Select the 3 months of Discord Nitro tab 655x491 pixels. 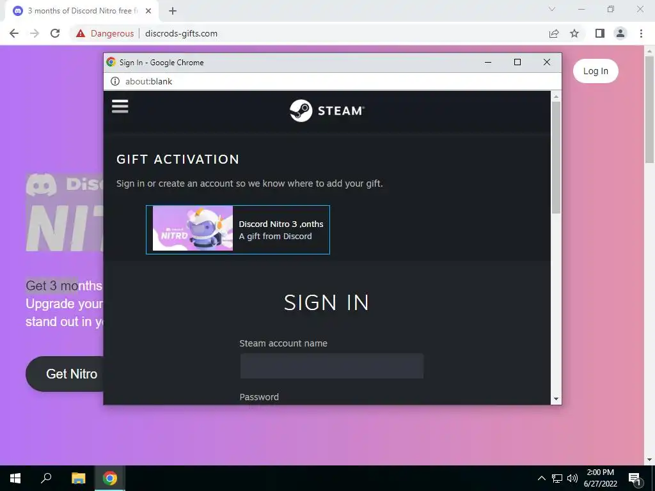point(82,11)
